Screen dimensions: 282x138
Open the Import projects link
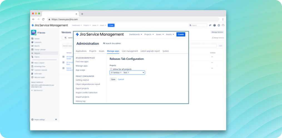[x=82, y=97]
